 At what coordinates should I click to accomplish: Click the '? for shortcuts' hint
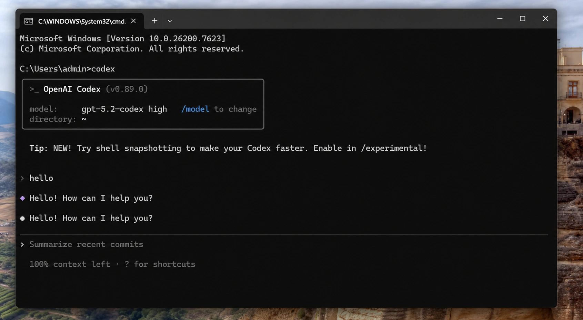pyautogui.click(x=160, y=264)
